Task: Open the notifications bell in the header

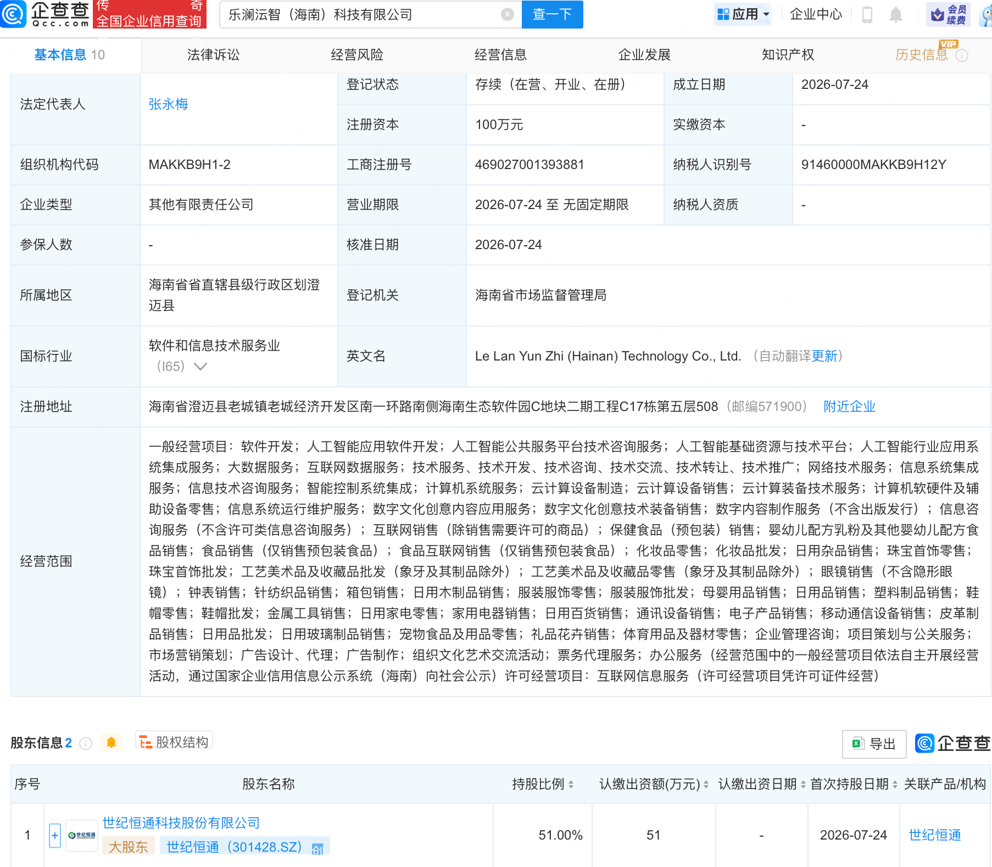Action: [x=896, y=15]
